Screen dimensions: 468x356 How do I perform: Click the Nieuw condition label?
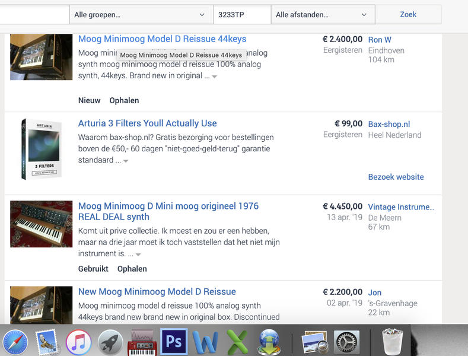pos(89,100)
